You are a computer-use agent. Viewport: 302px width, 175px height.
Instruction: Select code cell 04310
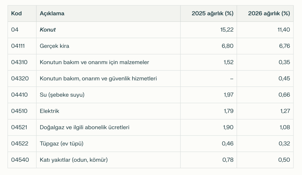[19, 62]
